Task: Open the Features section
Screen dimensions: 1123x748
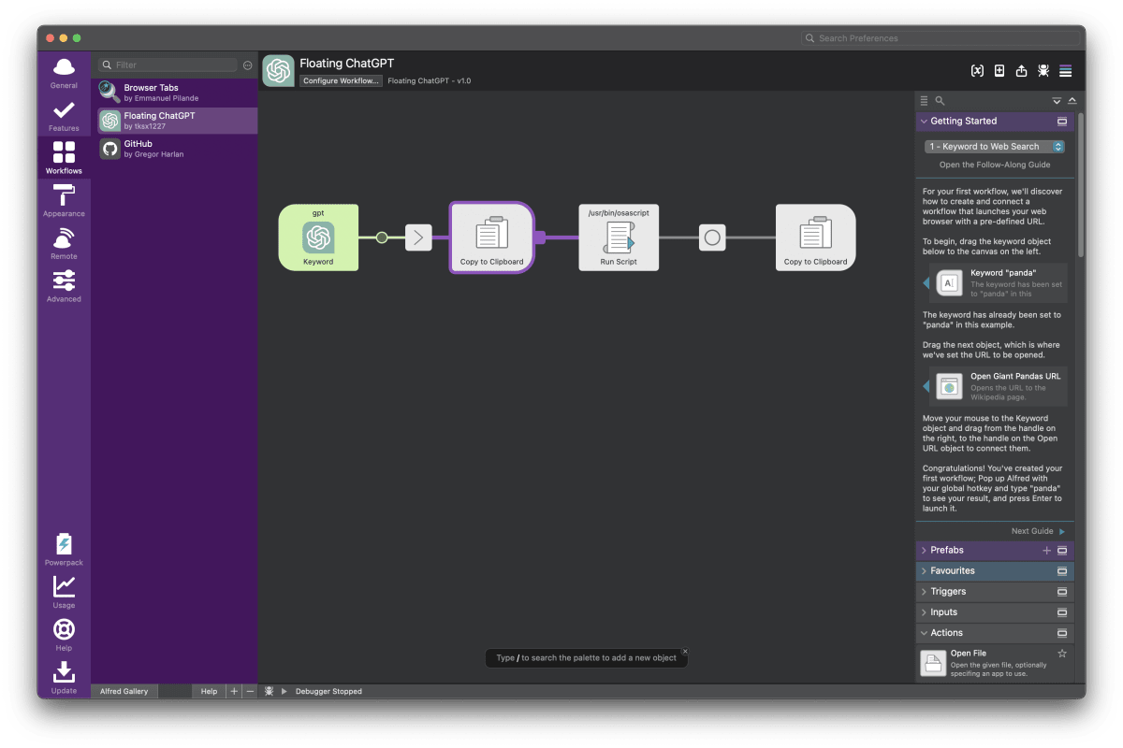Action: tap(64, 116)
